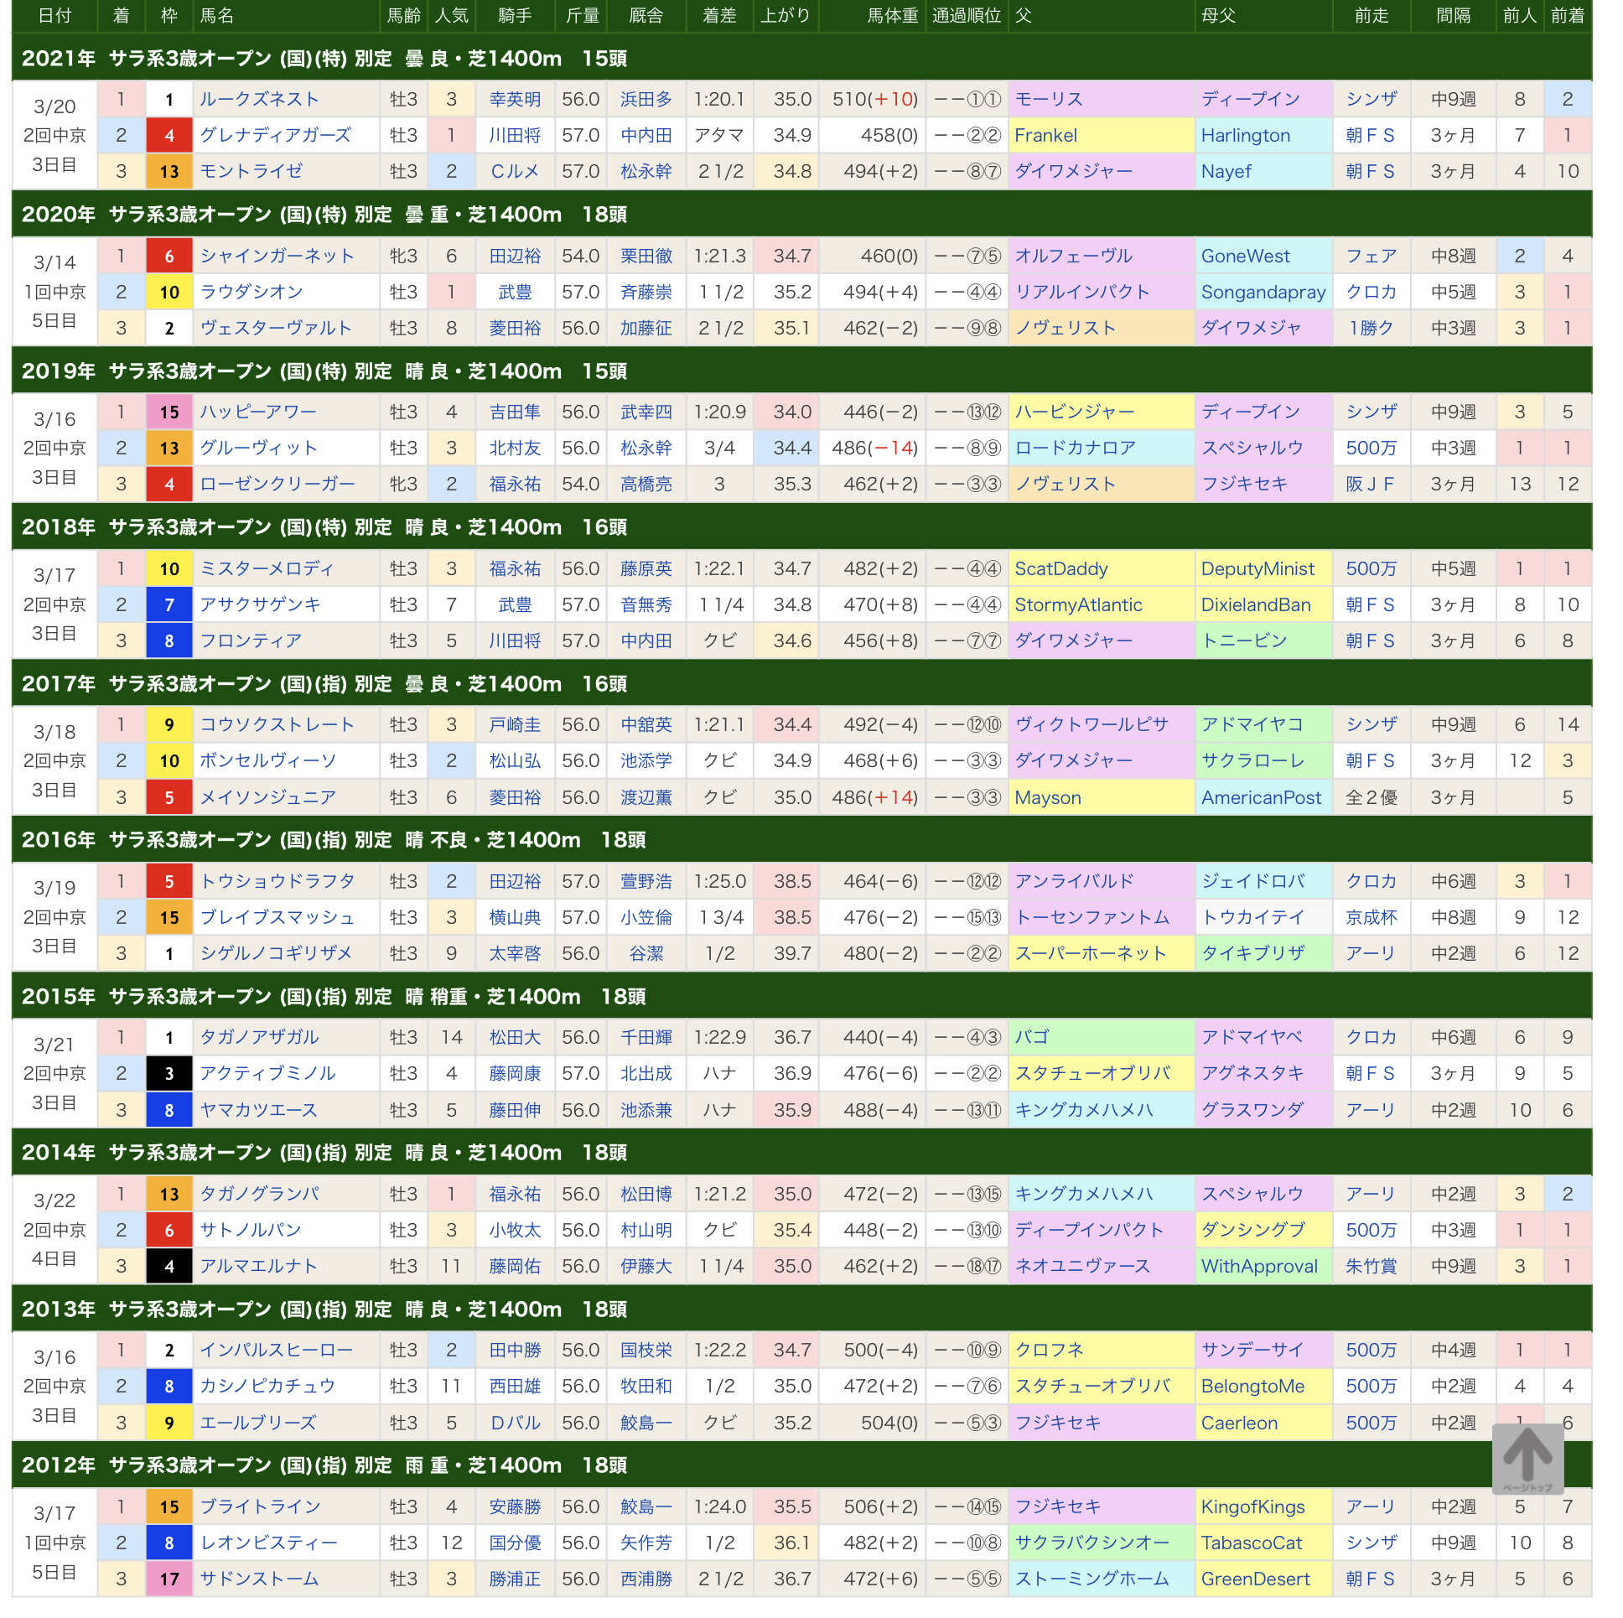Click the red frame number for シャインガーネット
Image resolution: width=1623 pixels, height=1618 pixels.
(169, 257)
